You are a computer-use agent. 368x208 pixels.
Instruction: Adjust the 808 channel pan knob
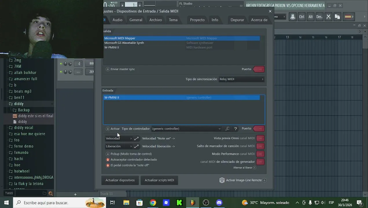[65, 64]
